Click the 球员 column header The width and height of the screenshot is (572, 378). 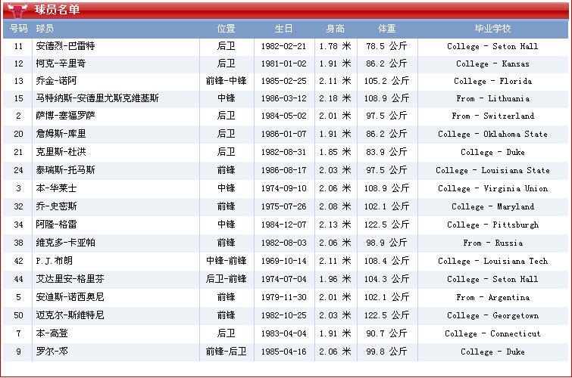[x=45, y=29]
